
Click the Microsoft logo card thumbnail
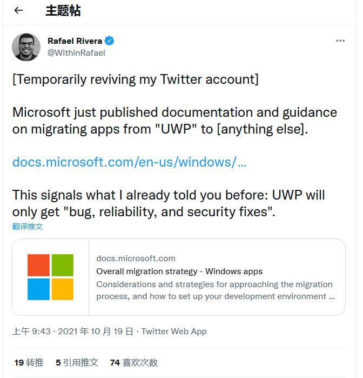coord(50,277)
